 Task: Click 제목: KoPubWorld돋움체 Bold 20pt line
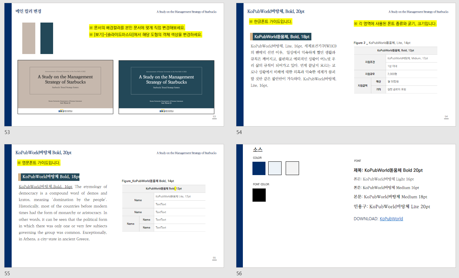[388, 170]
